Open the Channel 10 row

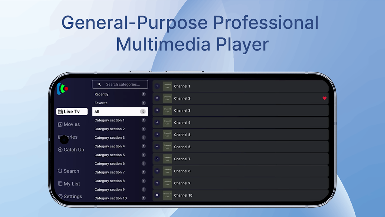240,195
